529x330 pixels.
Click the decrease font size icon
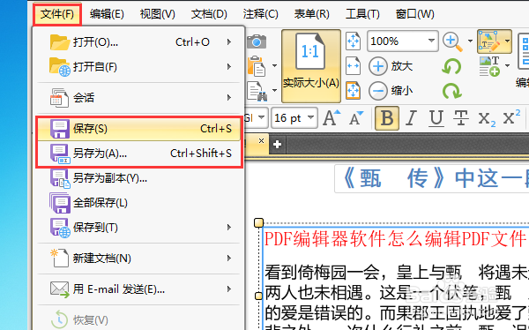click(356, 118)
